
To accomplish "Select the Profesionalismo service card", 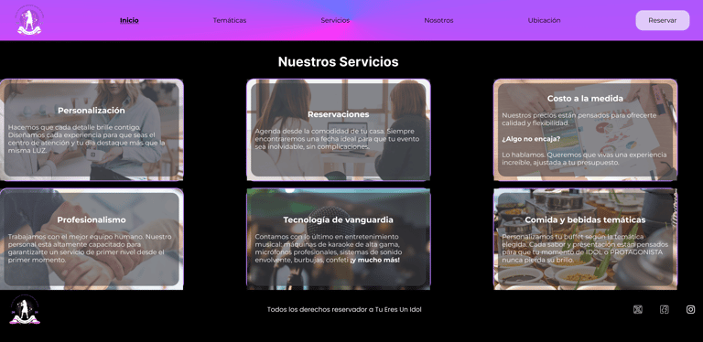I will point(92,239).
